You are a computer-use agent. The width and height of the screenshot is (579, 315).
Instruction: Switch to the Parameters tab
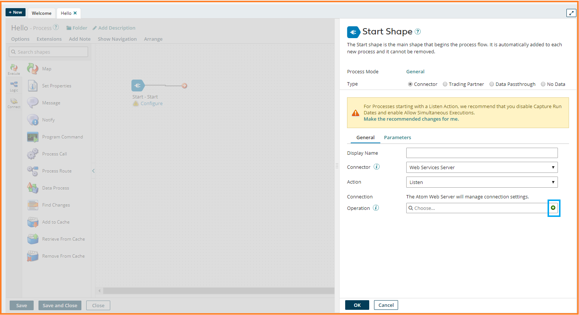pos(397,138)
